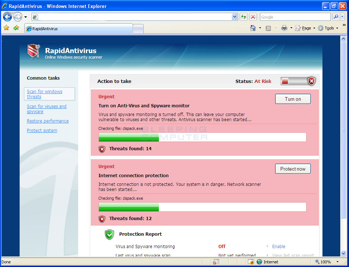
Task: Show more toolbar items chevron
Action: [x=344, y=25]
